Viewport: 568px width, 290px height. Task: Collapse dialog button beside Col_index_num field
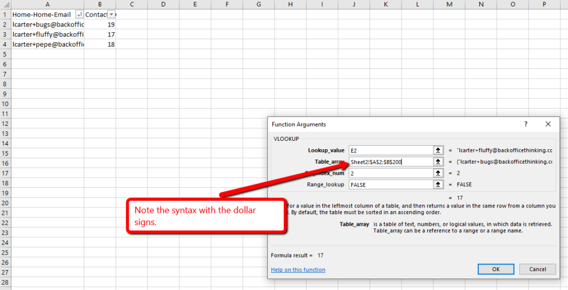[438, 173]
